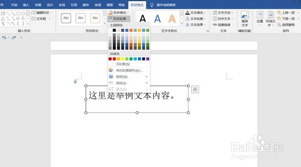The height and width of the screenshot is (167, 301).
Task: Select the freeform scribble shape
Action: tap(3, 24)
